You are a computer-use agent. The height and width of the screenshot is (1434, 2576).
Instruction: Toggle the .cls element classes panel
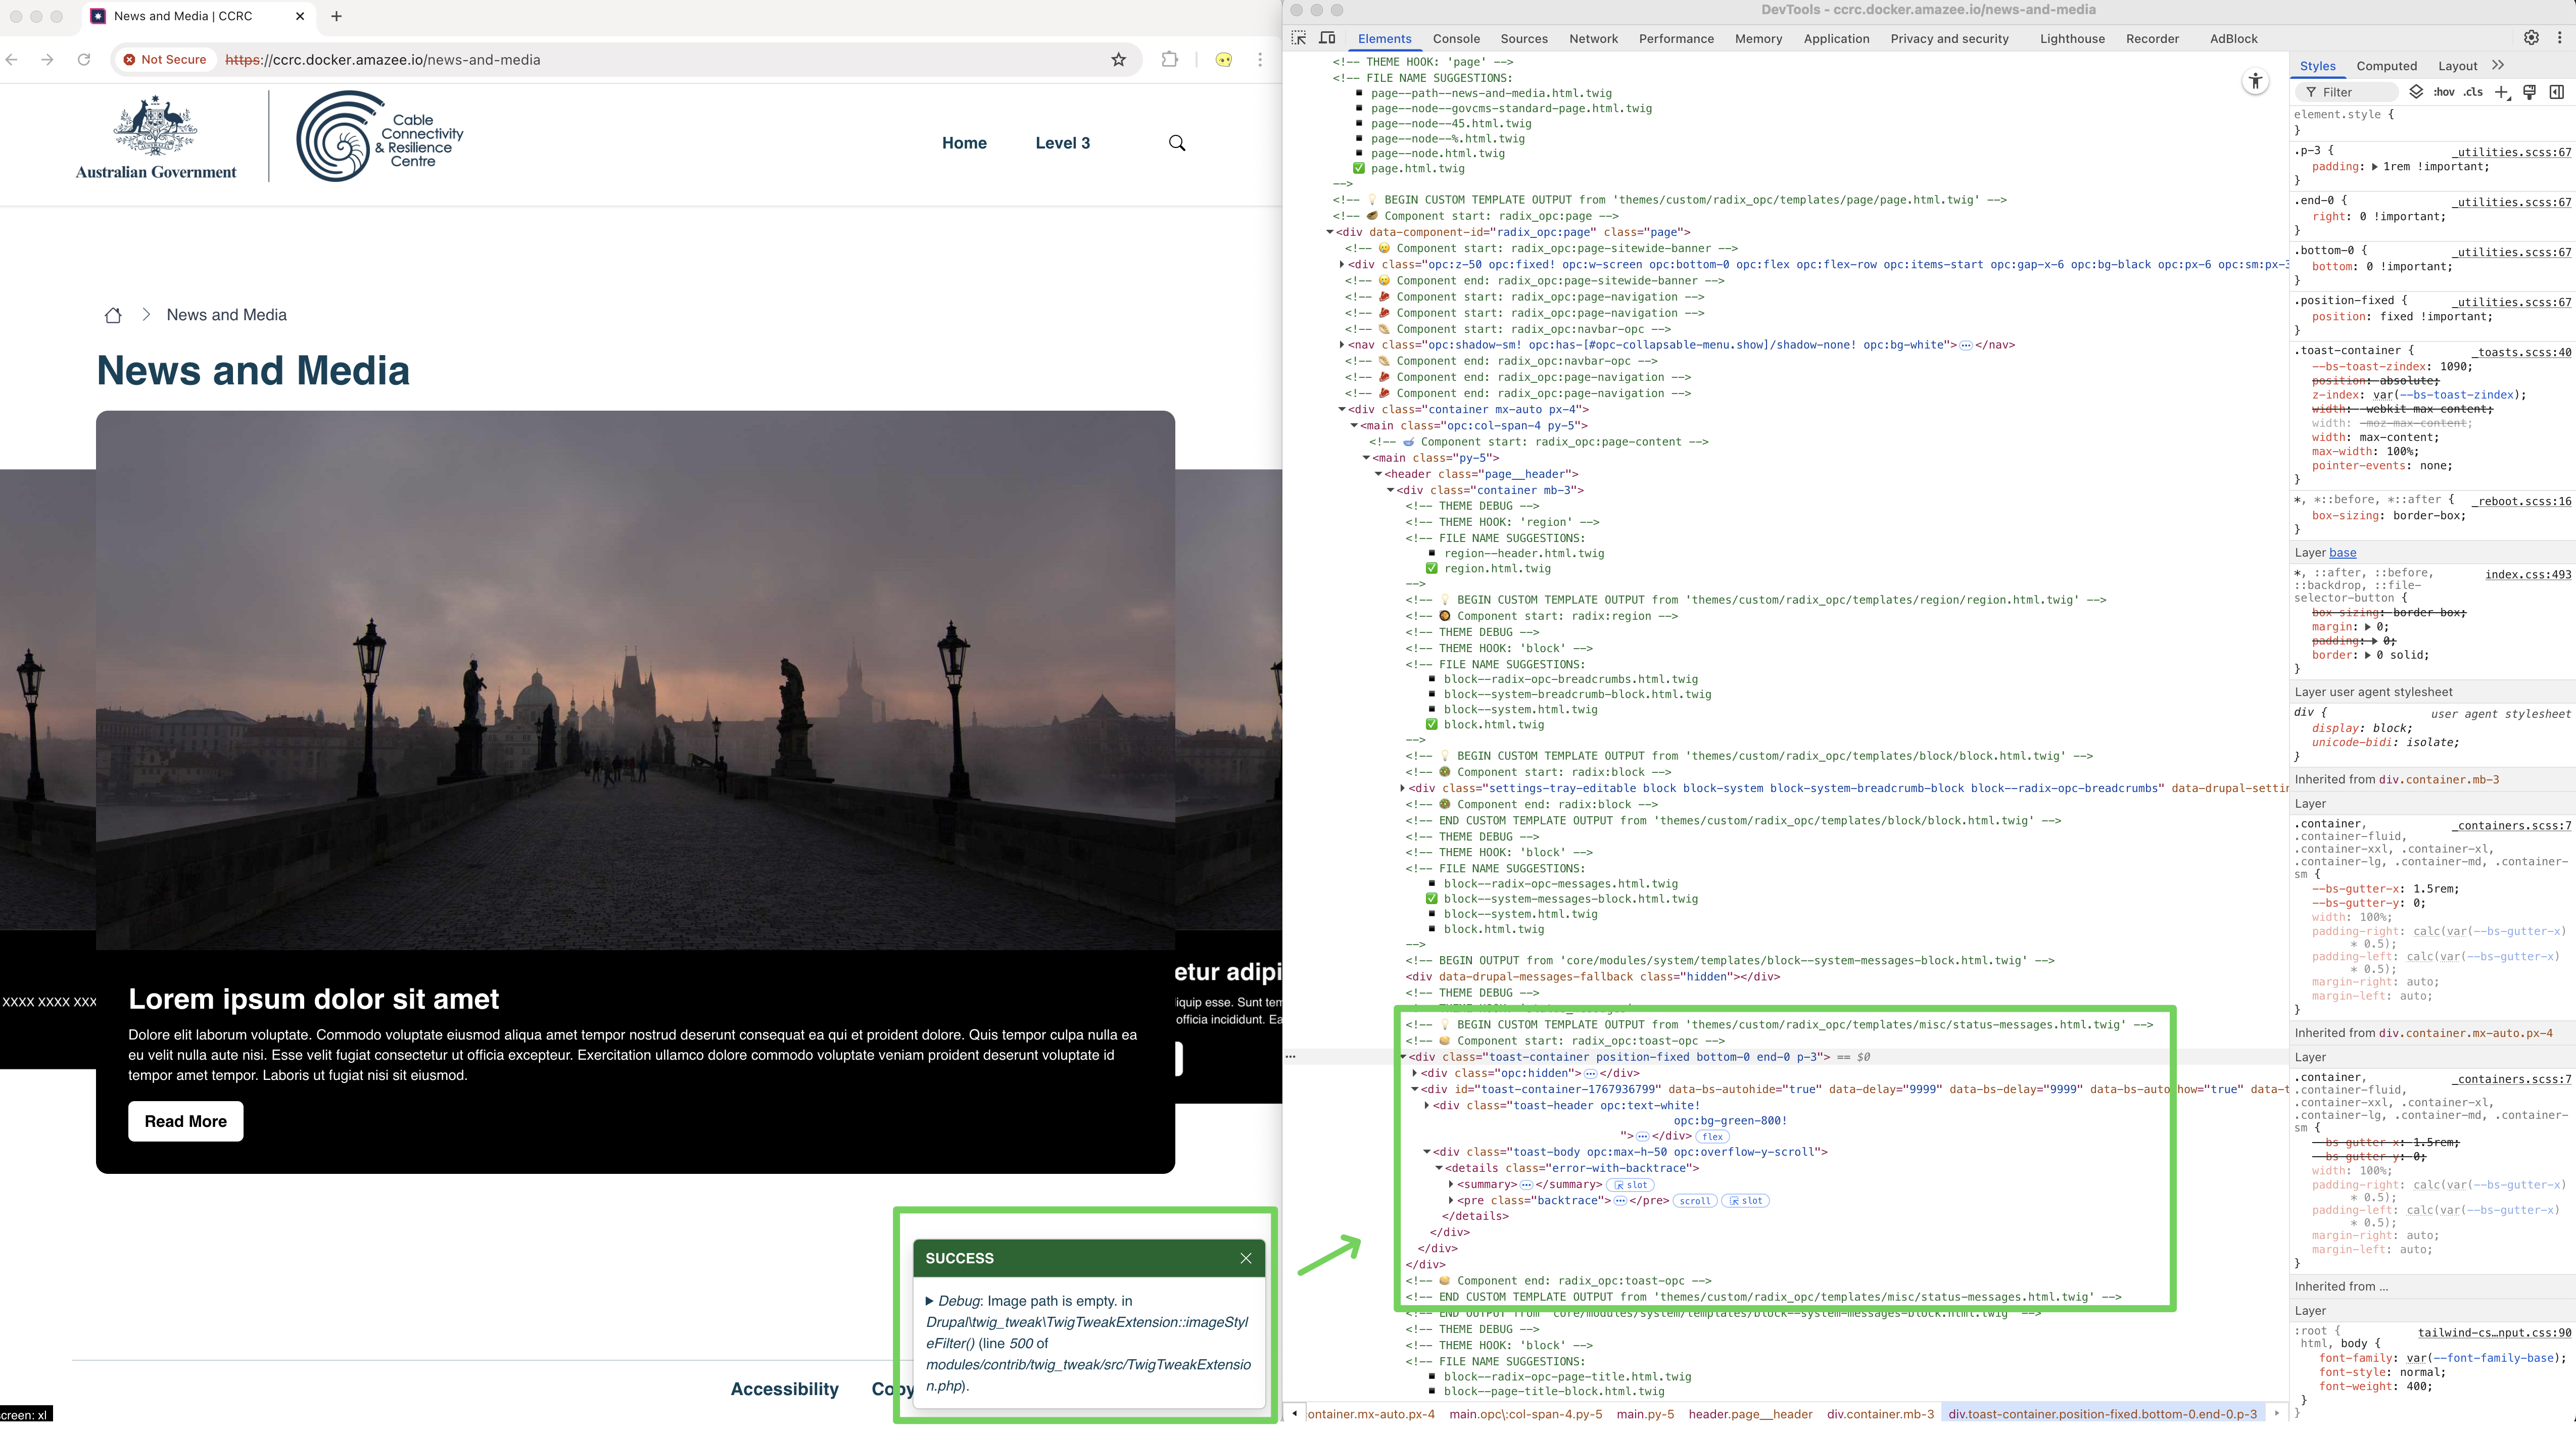pyautogui.click(x=2473, y=92)
